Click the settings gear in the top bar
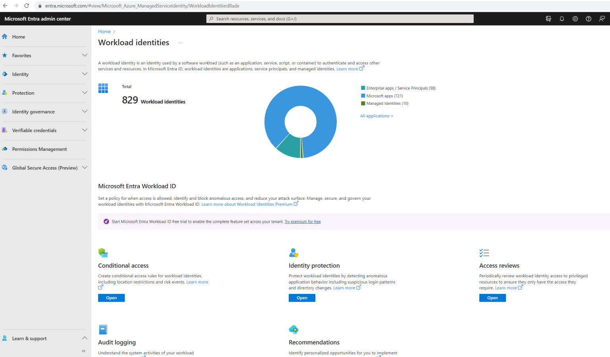610x357 pixels. pyautogui.click(x=575, y=18)
